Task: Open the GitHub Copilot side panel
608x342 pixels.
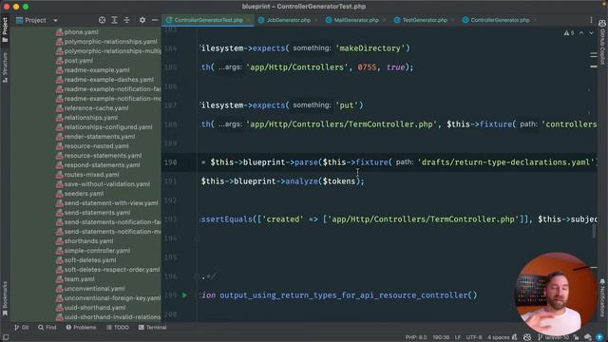Action: [x=602, y=43]
